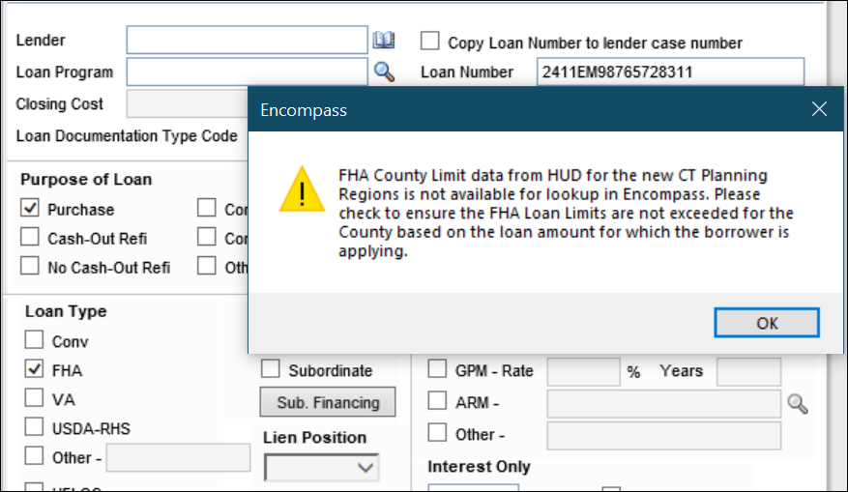The image size is (848, 492).
Task: Select the VA loan type checkbox
Action: 34,398
